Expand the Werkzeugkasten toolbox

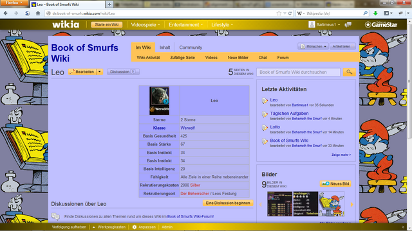point(109,227)
